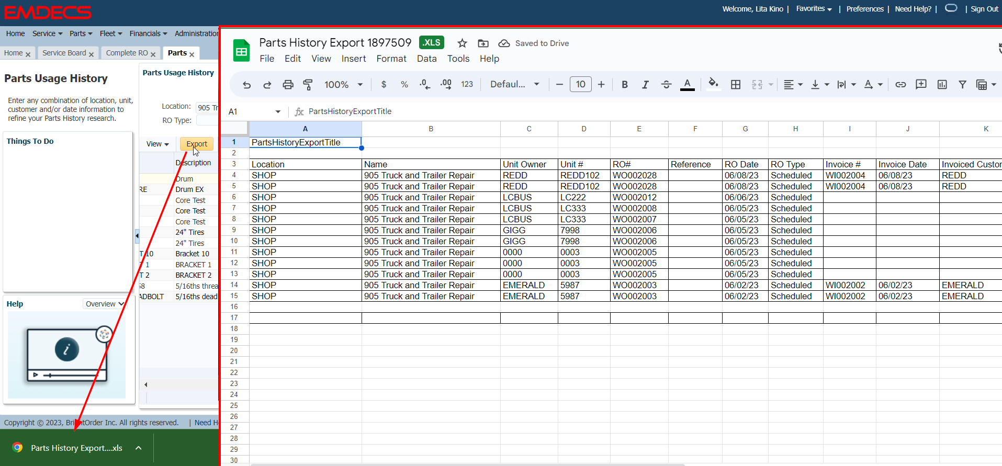Click the print icon in Sheets

click(x=288, y=85)
